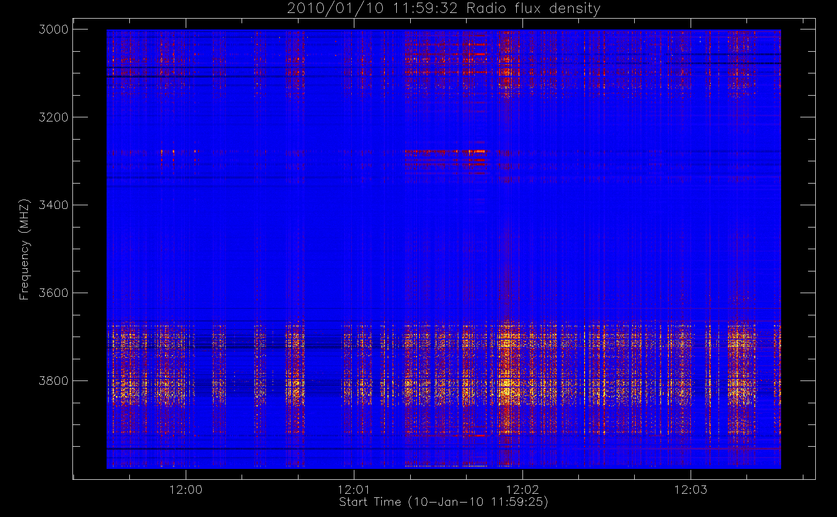Image resolution: width=837 pixels, height=517 pixels.
Task: Click the 3600 frequency tick label
Action: (x=54, y=293)
